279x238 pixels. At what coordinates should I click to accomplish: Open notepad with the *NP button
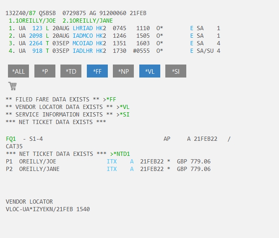coord(123,71)
